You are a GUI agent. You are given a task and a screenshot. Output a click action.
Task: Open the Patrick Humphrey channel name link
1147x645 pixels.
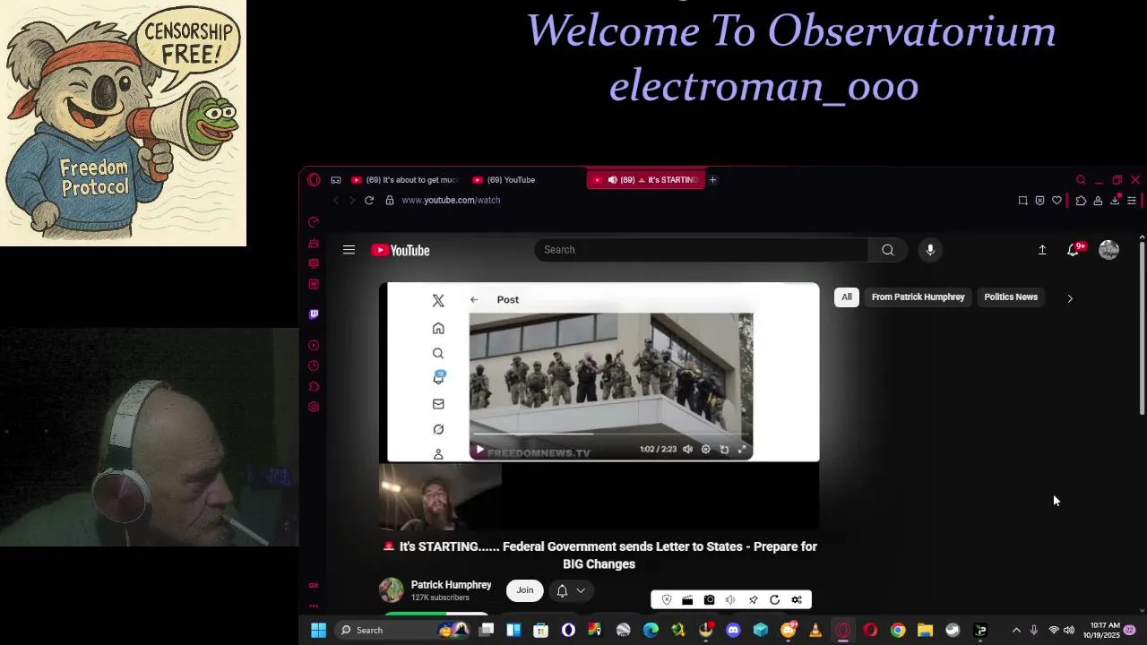tap(451, 585)
